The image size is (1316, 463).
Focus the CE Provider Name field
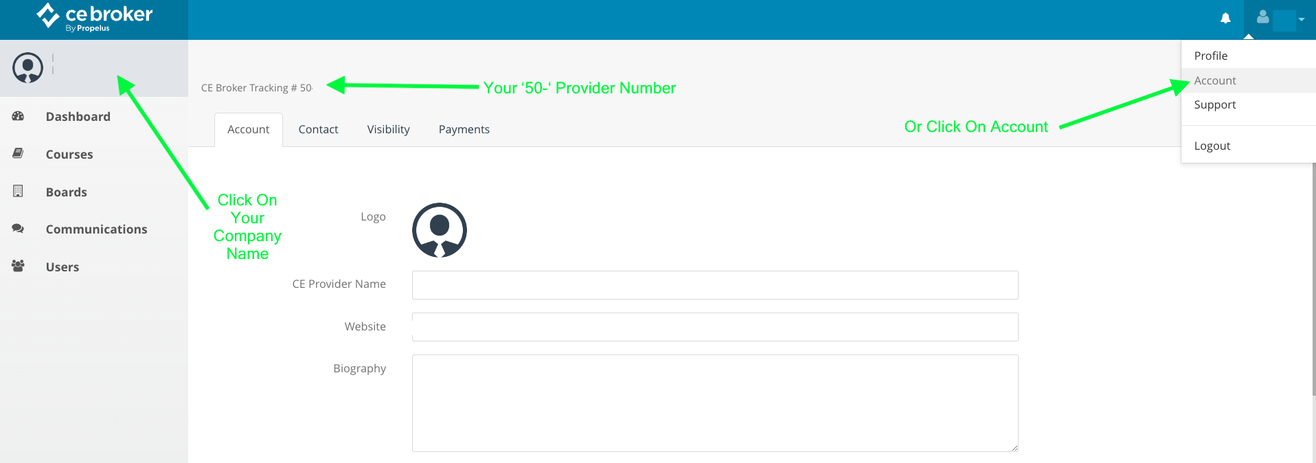[715, 285]
